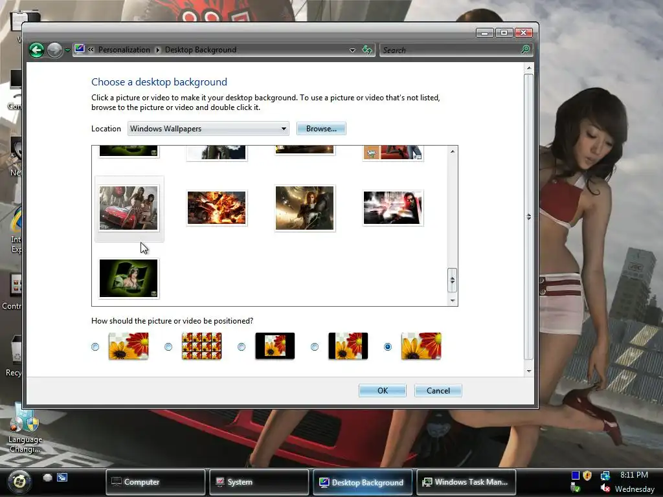Screen dimensions: 663x497
Task: Choose the crop-to-fit position radio
Action: pyautogui.click(x=388, y=347)
